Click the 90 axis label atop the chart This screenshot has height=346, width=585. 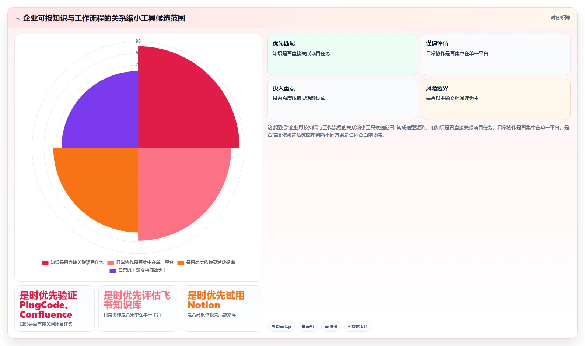coord(138,41)
